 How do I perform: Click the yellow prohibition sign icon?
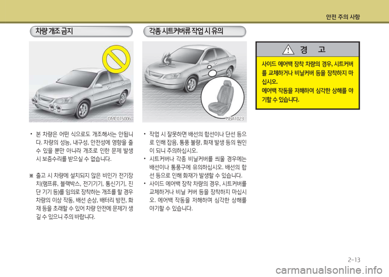point(116,59)
